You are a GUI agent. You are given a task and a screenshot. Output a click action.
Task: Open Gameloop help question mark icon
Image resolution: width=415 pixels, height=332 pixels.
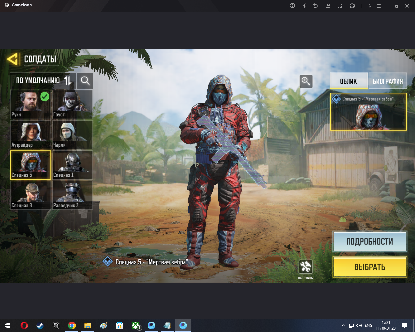(292, 6)
